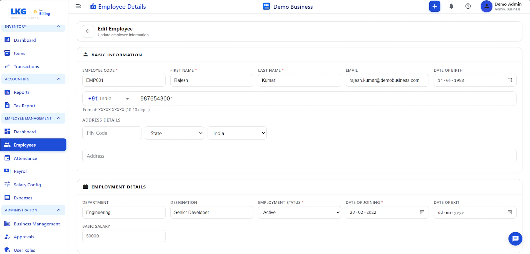Open Date of Joining calendar picker
Image resolution: width=530 pixels, height=254 pixels.
click(x=422, y=212)
